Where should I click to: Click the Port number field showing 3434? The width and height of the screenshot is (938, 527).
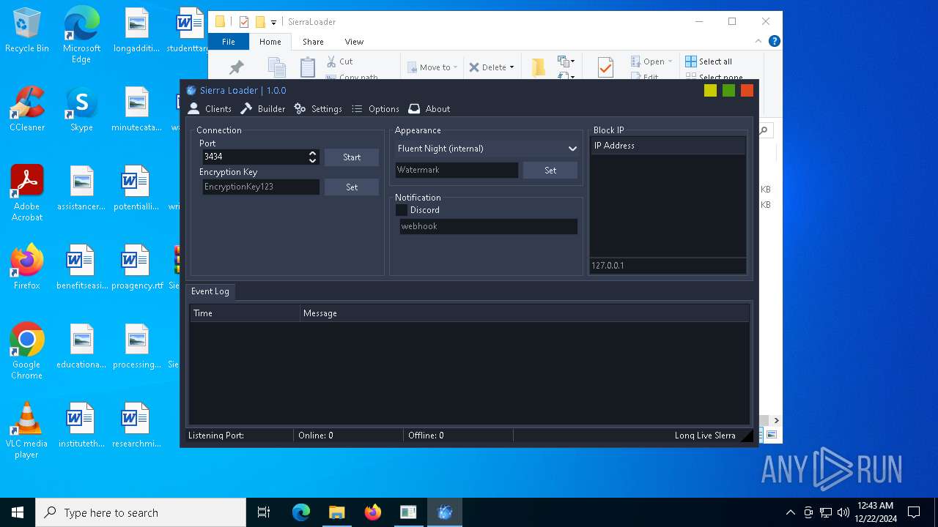tap(254, 157)
